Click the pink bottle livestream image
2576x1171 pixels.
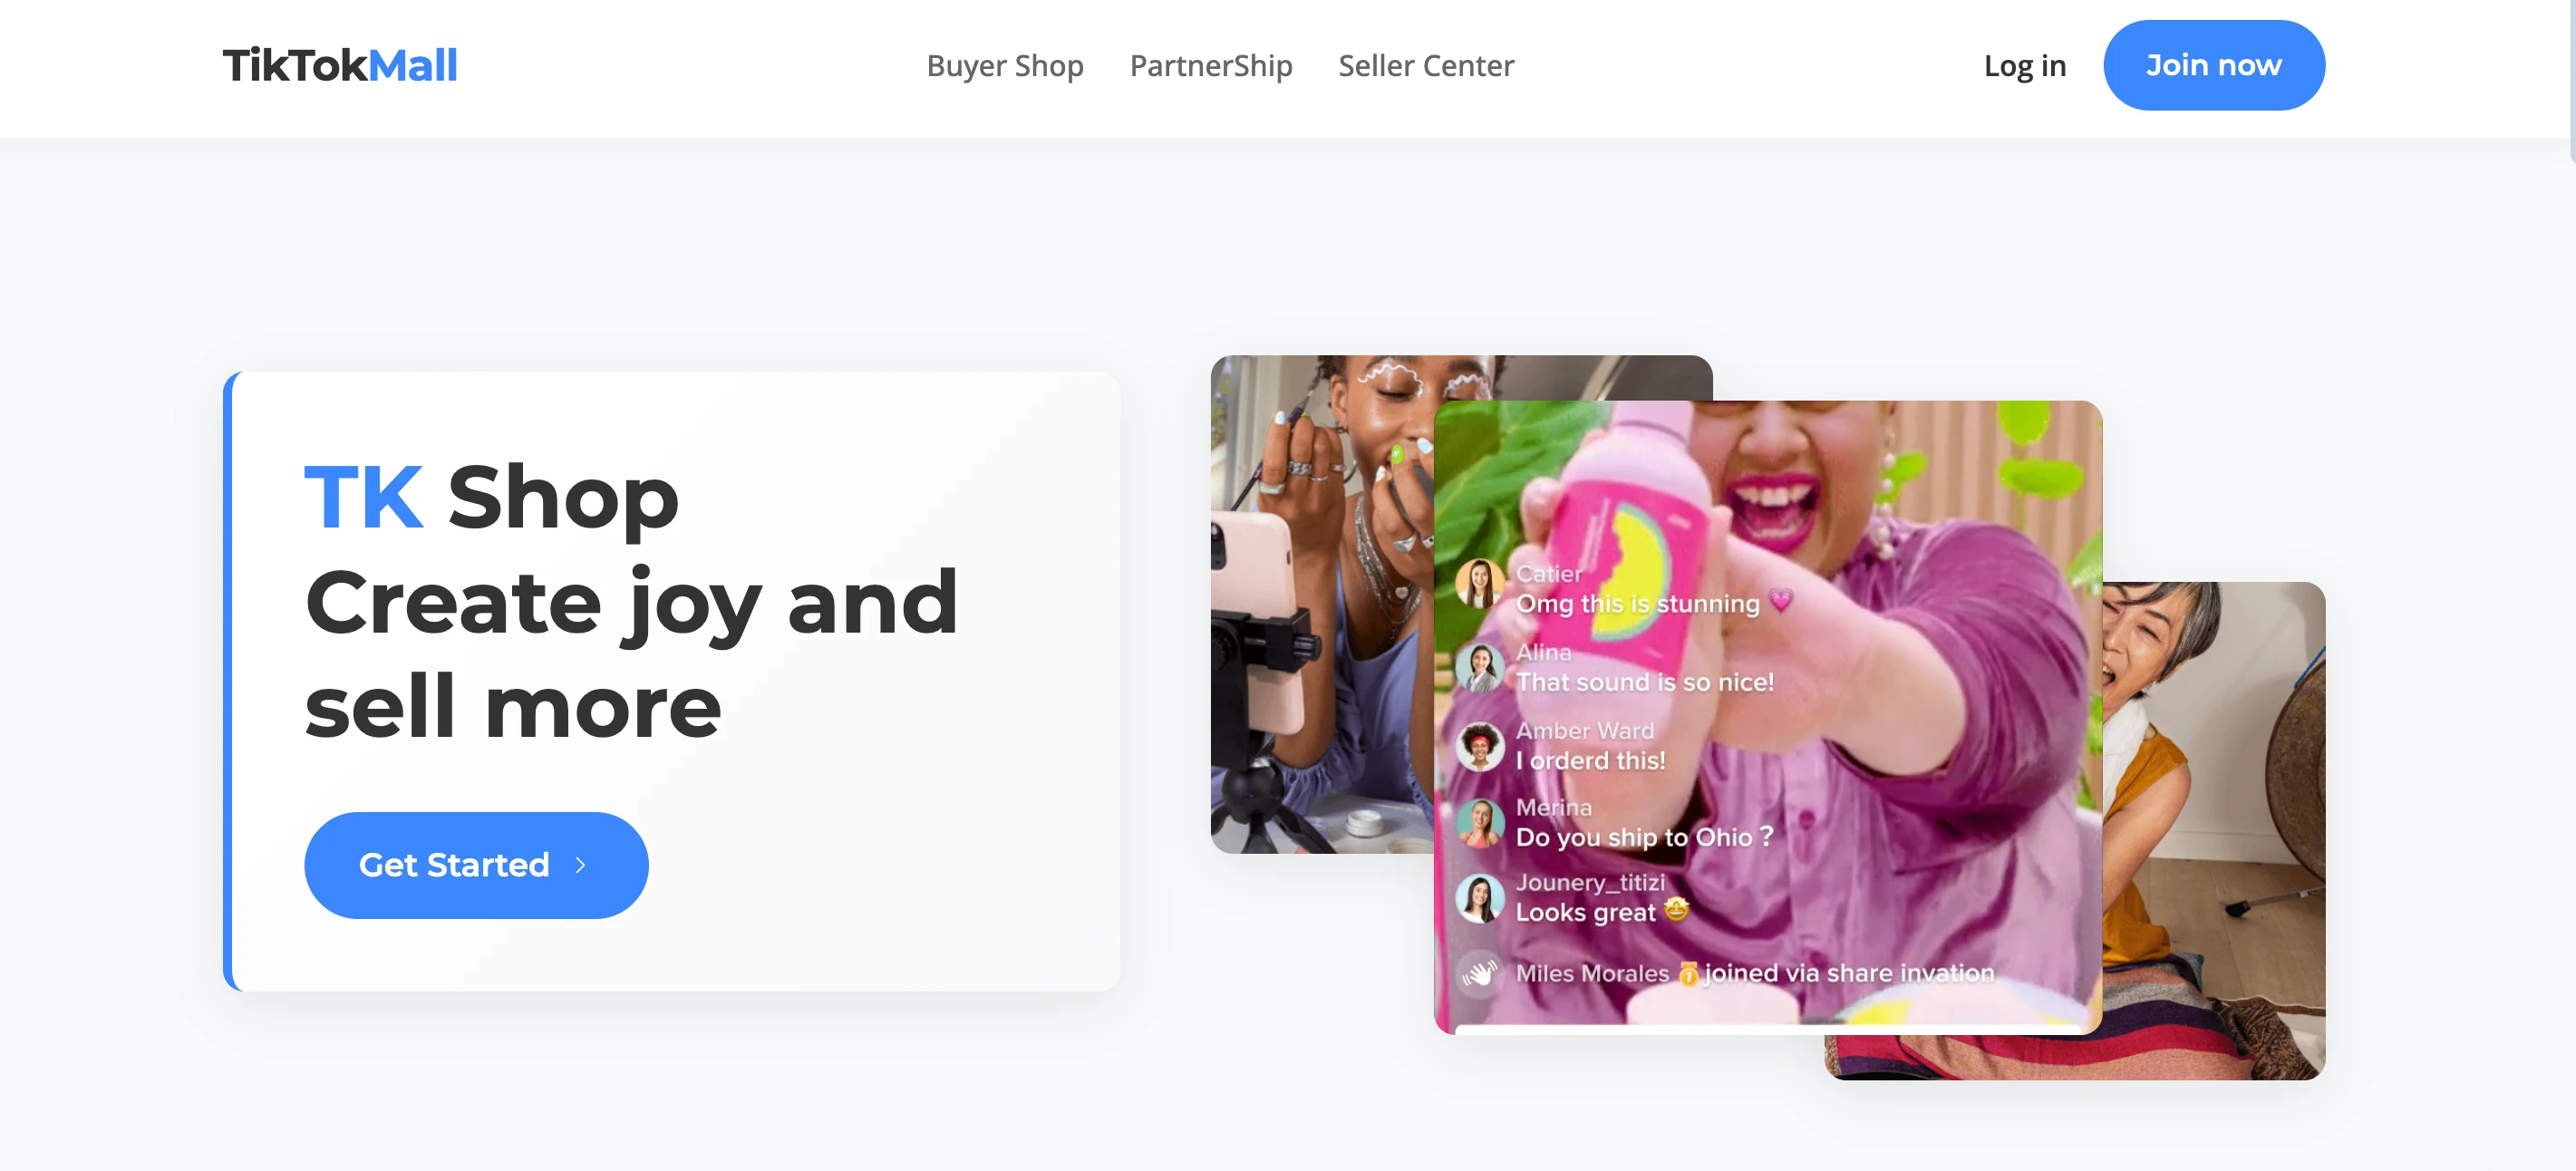tap(1768, 717)
